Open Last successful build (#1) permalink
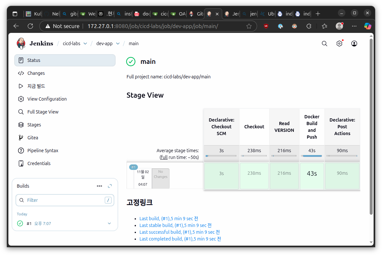 (180, 232)
